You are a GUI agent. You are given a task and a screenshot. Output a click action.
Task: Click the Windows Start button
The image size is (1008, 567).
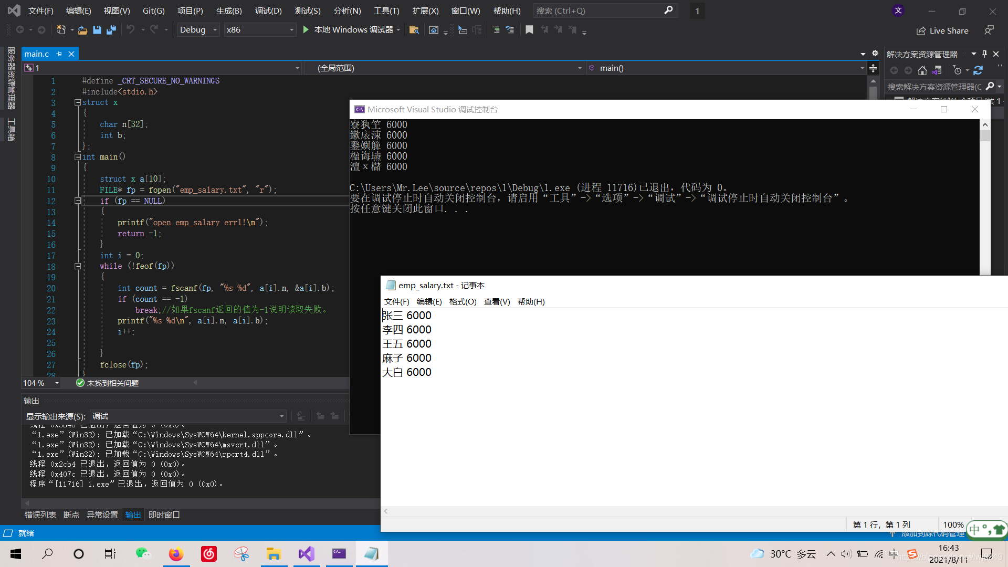[16, 554]
